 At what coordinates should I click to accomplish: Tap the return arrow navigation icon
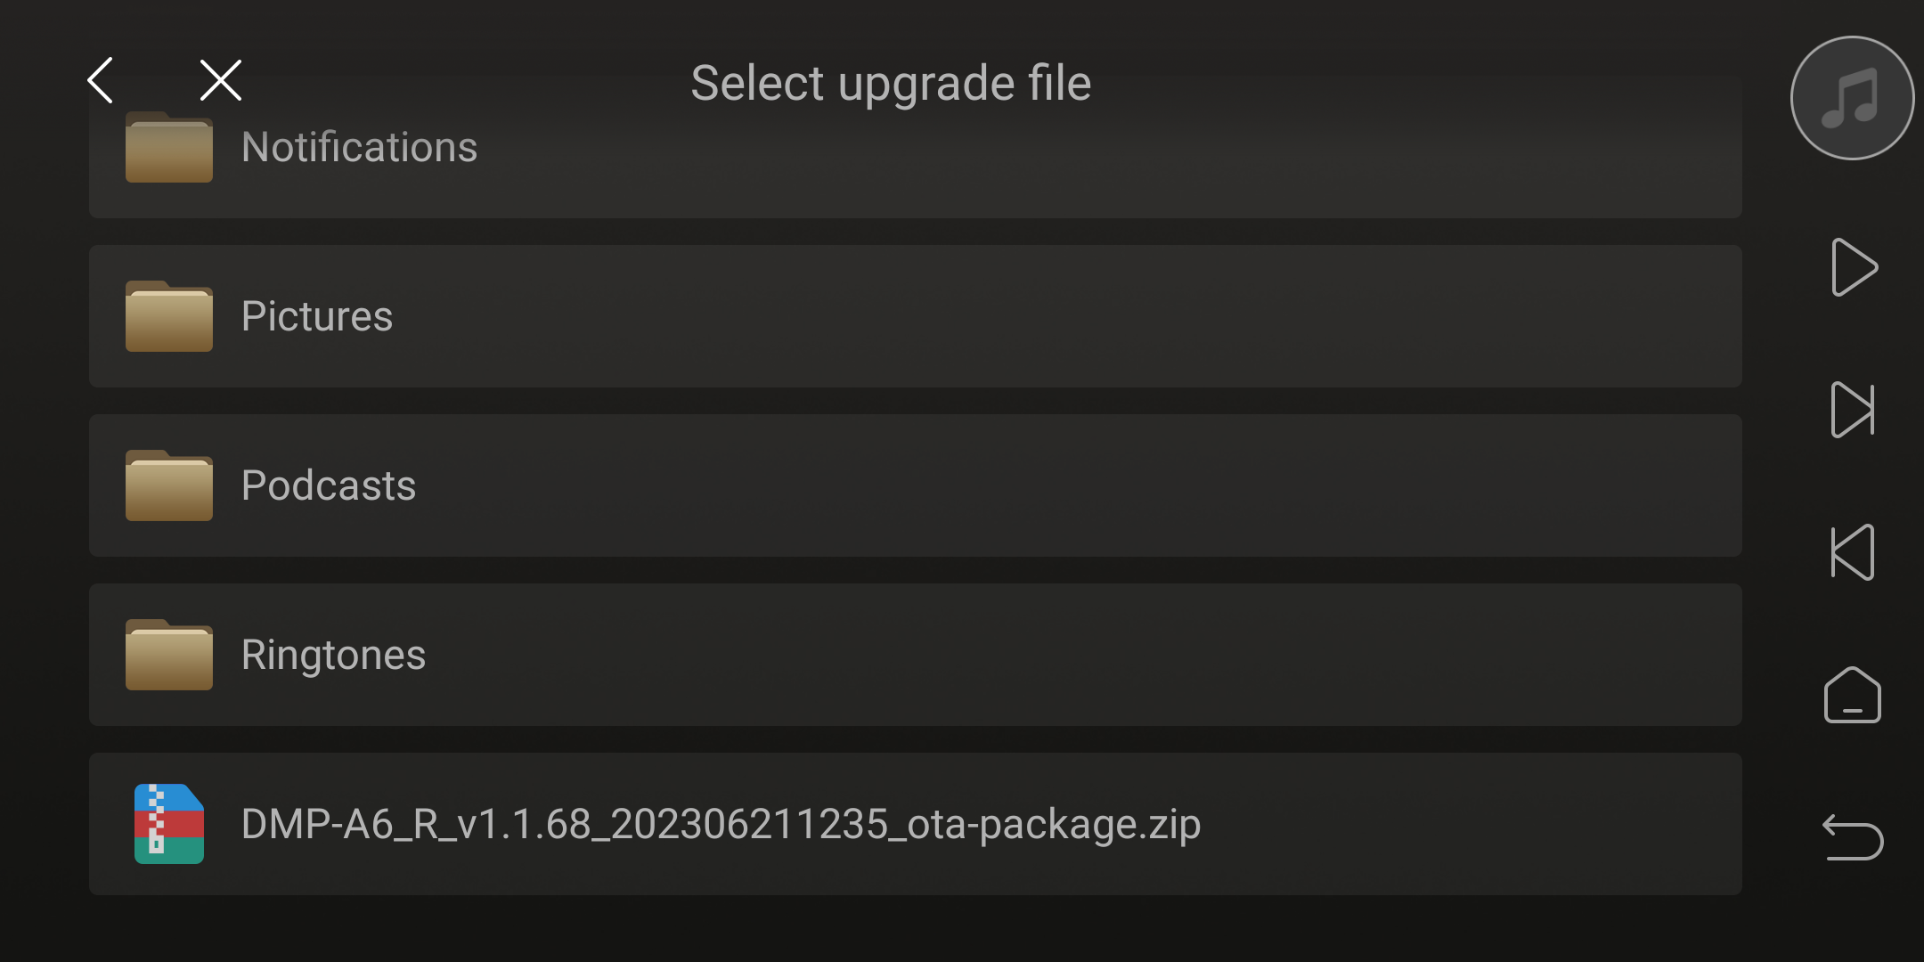1853,837
